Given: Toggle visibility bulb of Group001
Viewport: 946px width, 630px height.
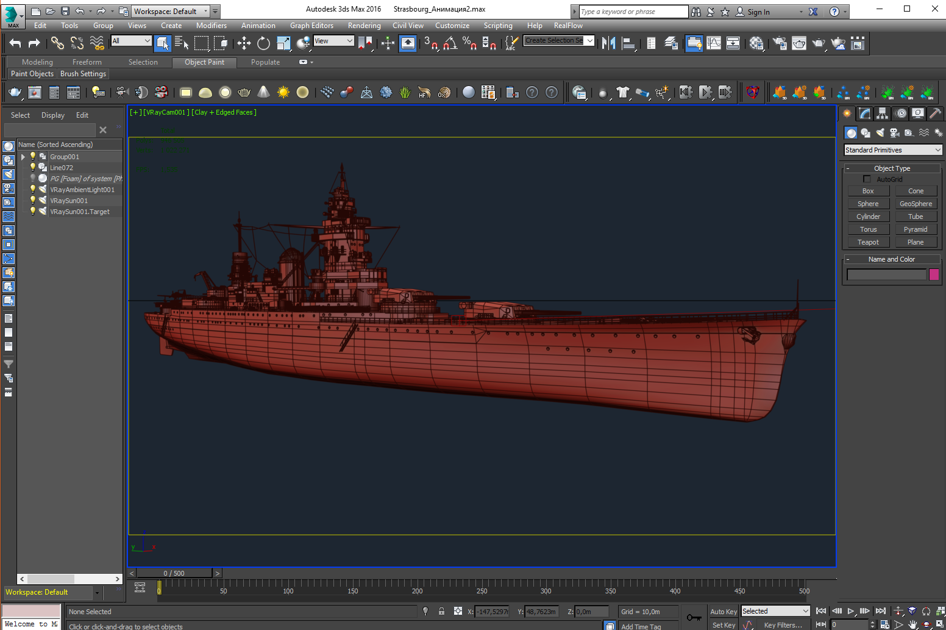Looking at the screenshot, I should pos(33,156).
